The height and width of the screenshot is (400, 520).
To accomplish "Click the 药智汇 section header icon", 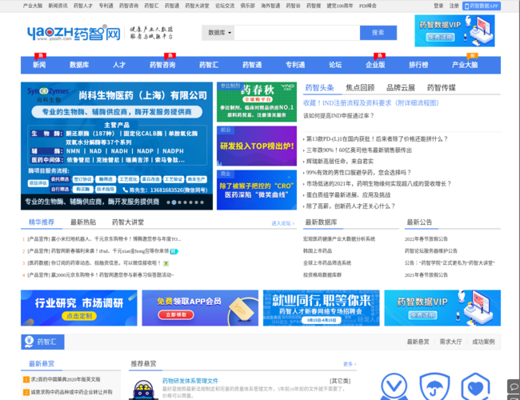I will click(x=29, y=342).
